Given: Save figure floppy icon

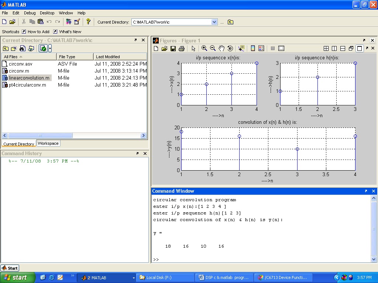Looking at the screenshot, I should 173,49.
